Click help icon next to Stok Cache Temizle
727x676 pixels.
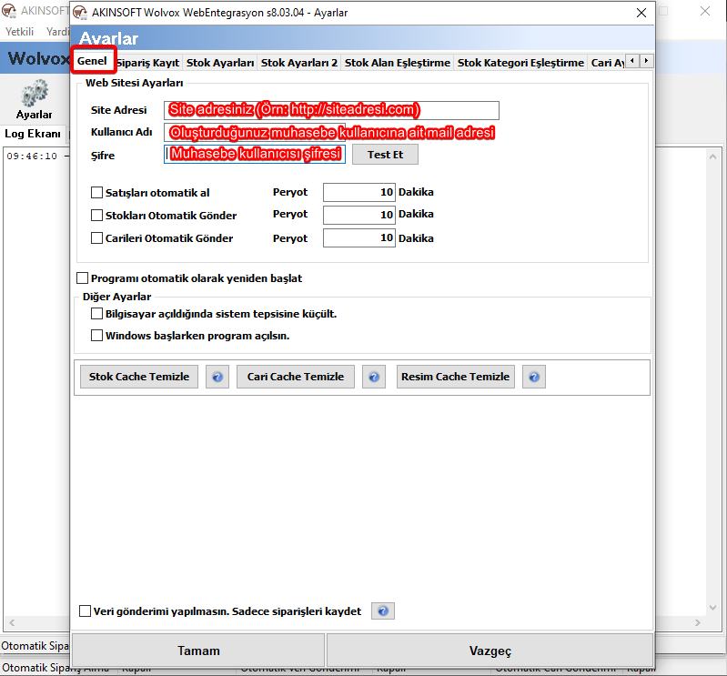tap(217, 377)
